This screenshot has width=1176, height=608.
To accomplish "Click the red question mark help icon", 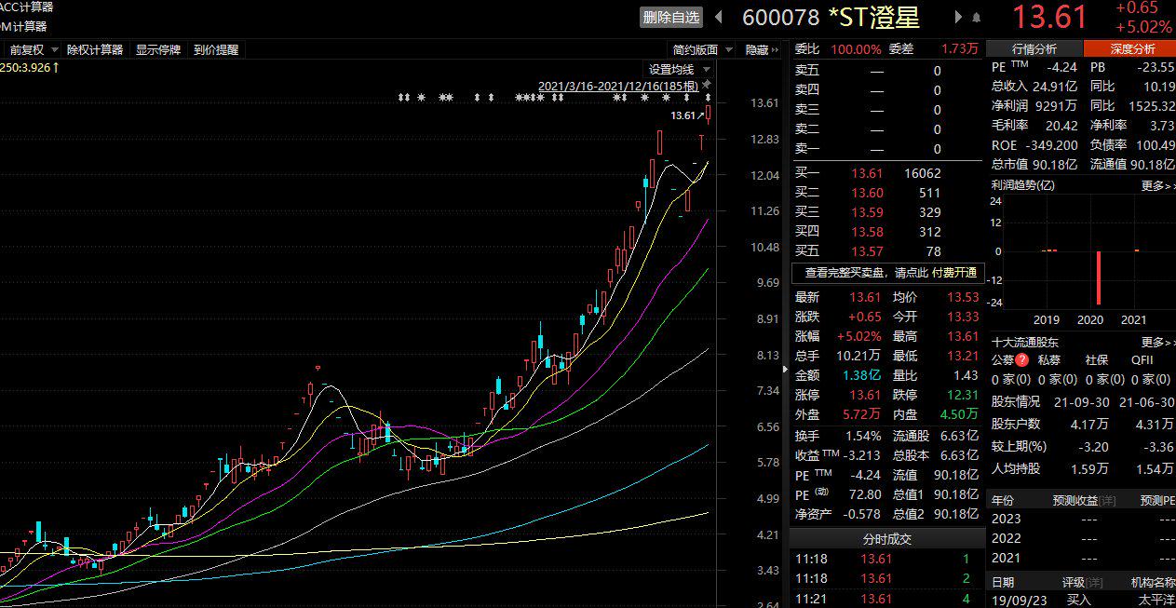I will 1021,360.
